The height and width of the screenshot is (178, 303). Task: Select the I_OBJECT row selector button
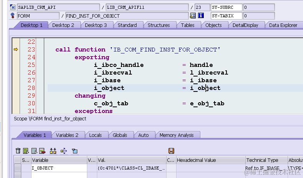click(18, 168)
